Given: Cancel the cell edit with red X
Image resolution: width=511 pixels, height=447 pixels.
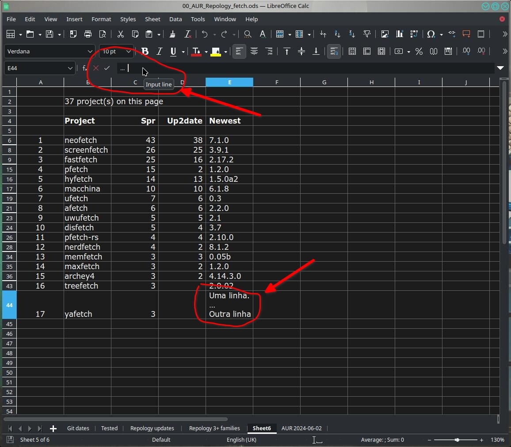Looking at the screenshot, I should (96, 68).
